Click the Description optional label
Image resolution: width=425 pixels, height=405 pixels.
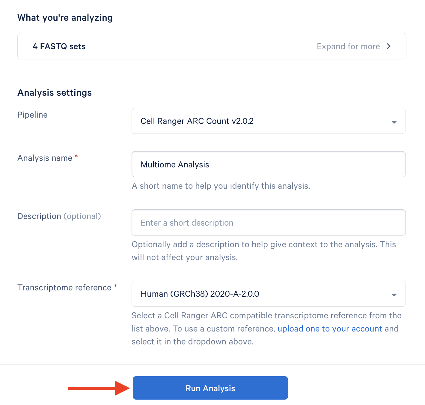click(x=59, y=216)
